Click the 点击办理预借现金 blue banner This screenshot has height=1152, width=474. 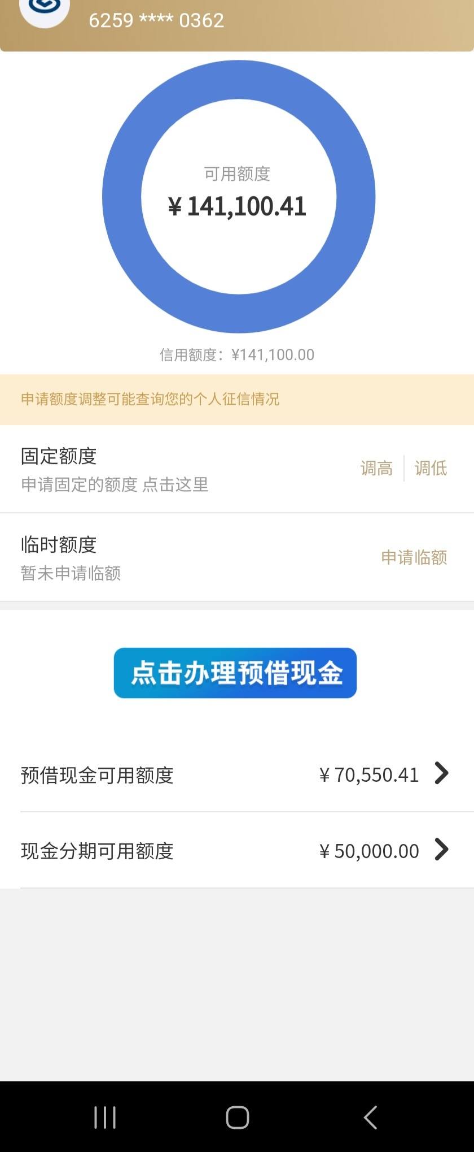[235, 673]
